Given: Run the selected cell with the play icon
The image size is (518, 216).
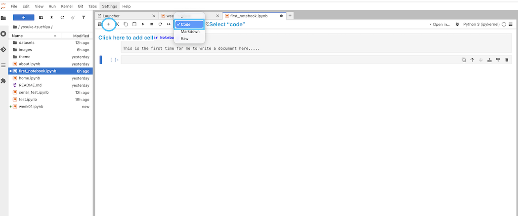Looking at the screenshot, I should [143, 24].
